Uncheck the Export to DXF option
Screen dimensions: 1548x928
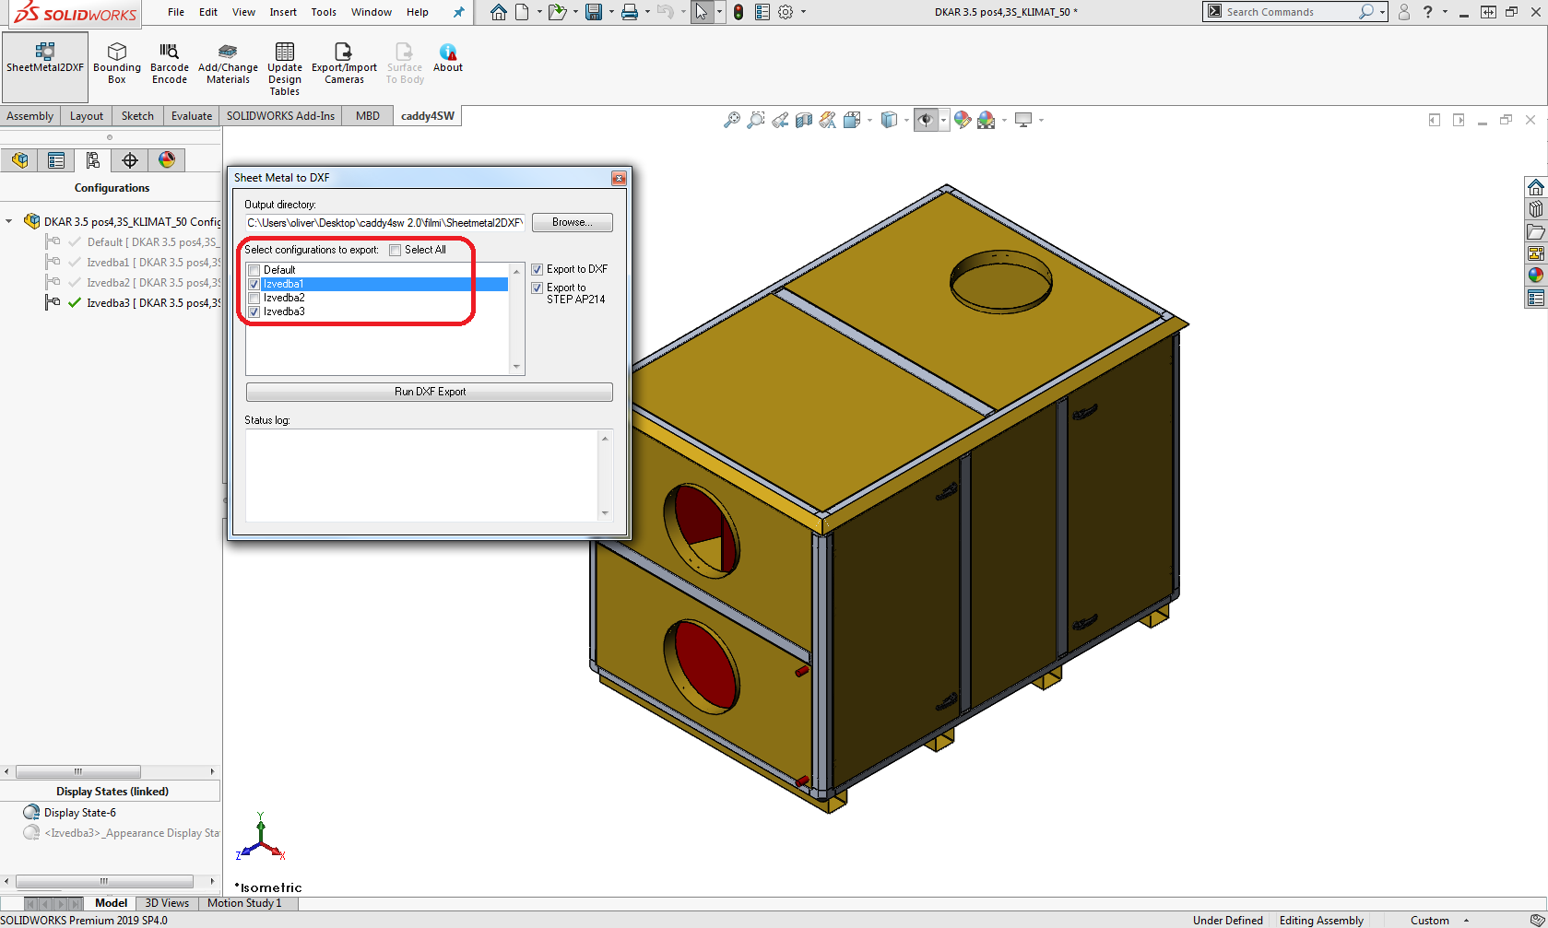[x=538, y=270]
